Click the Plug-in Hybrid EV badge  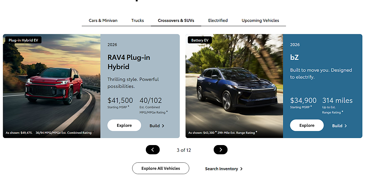click(x=23, y=40)
